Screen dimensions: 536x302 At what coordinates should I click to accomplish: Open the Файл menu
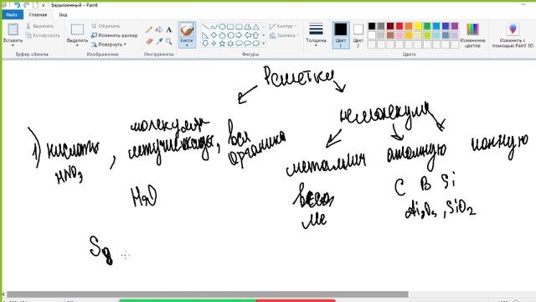tap(13, 15)
